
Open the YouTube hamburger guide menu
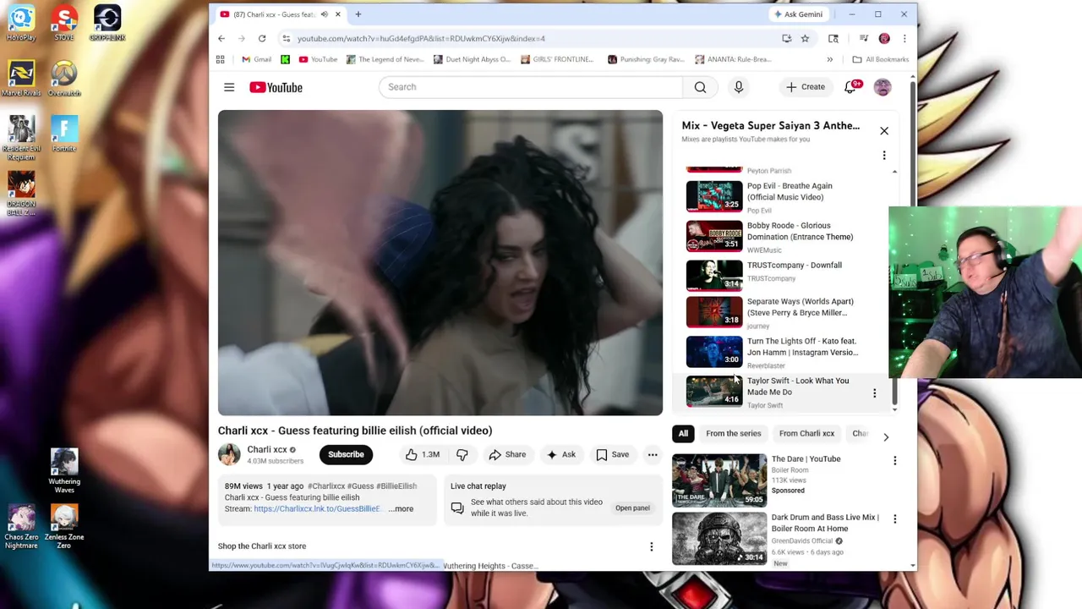[229, 87]
